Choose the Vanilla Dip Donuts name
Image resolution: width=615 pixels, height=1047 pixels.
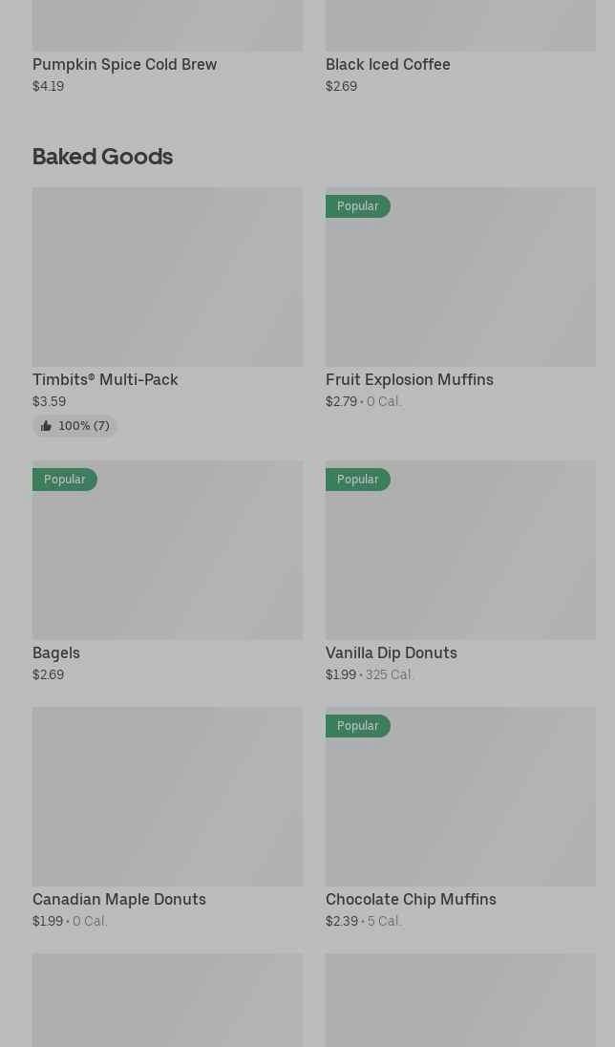[x=392, y=652]
